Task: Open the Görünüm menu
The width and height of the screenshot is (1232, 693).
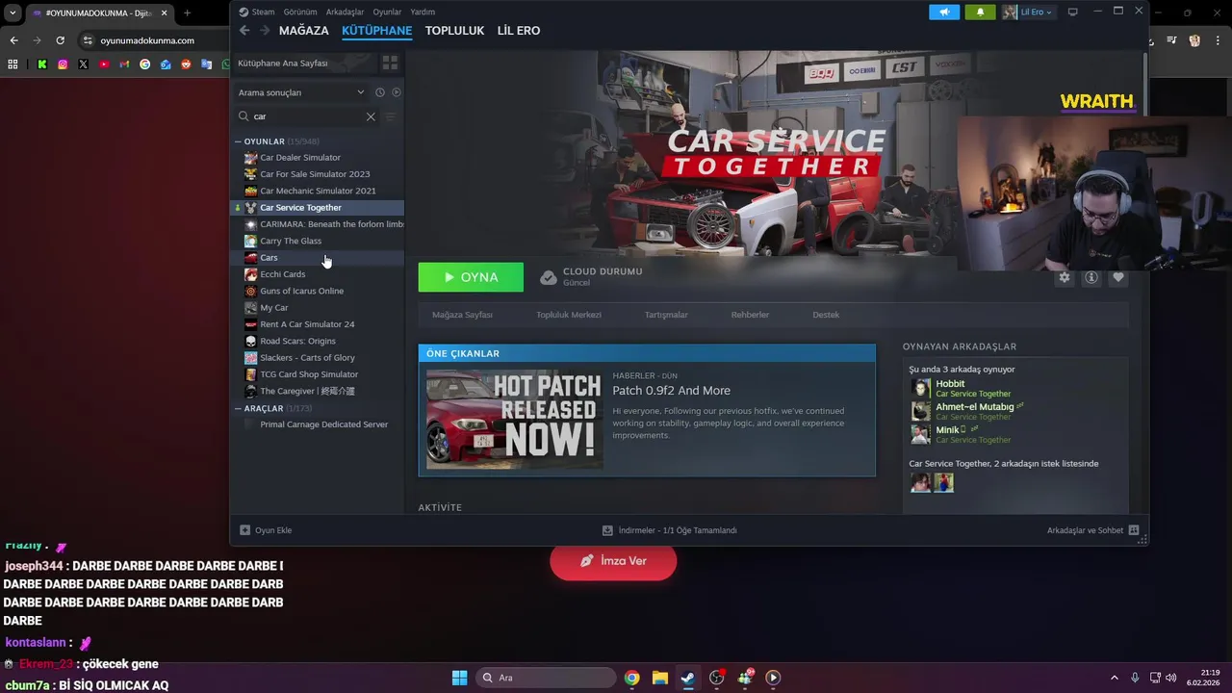Action: coord(300,12)
